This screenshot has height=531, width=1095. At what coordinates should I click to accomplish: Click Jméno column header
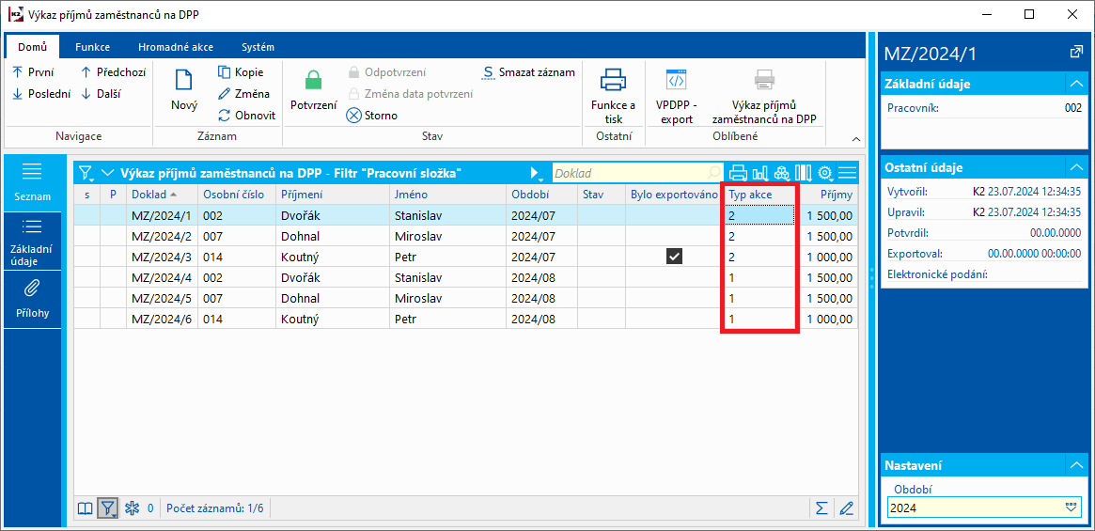(x=447, y=195)
